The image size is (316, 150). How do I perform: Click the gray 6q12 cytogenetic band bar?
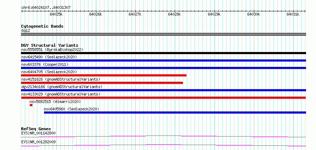pyautogui.click(x=163, y=34)
